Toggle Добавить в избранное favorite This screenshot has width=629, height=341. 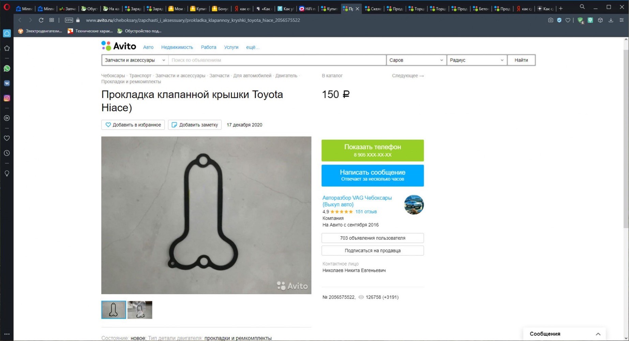tap(133, 125)
